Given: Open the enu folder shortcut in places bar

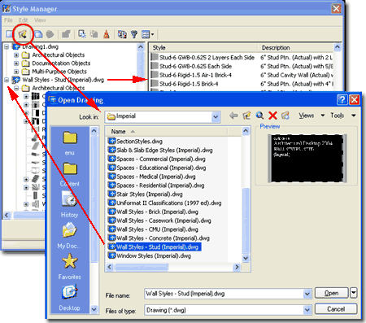Looking at the screenshot, I should [70, 143].
